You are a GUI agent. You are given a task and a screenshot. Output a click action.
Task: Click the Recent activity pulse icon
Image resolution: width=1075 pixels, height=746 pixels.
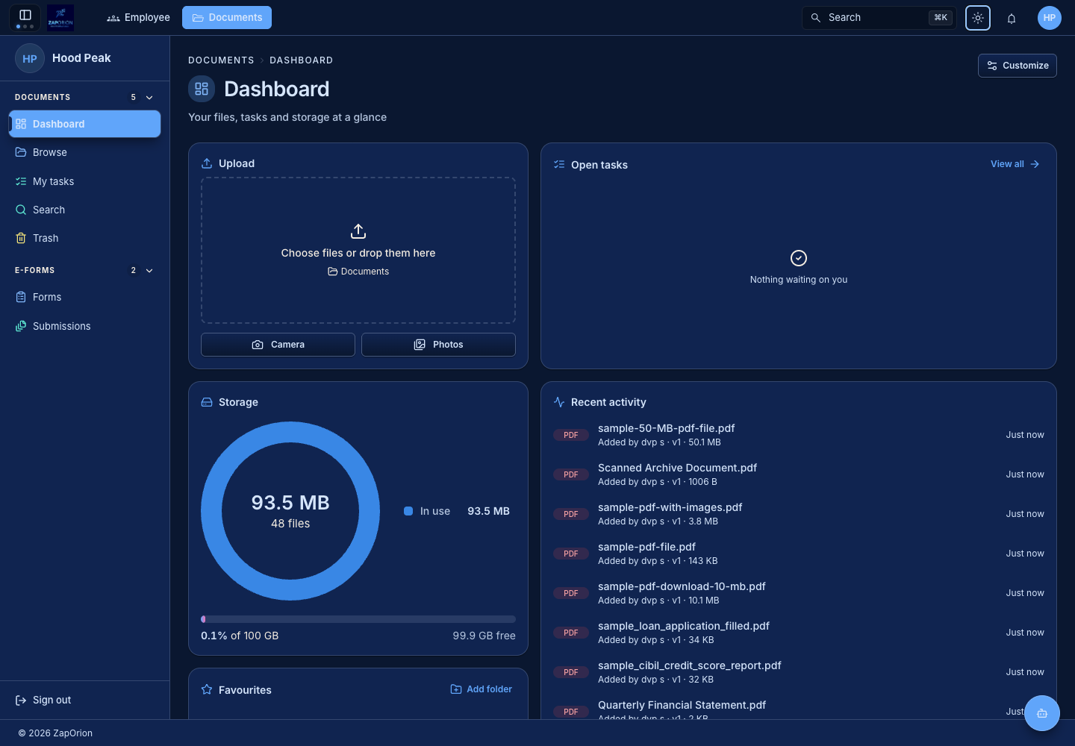point(559,402)
